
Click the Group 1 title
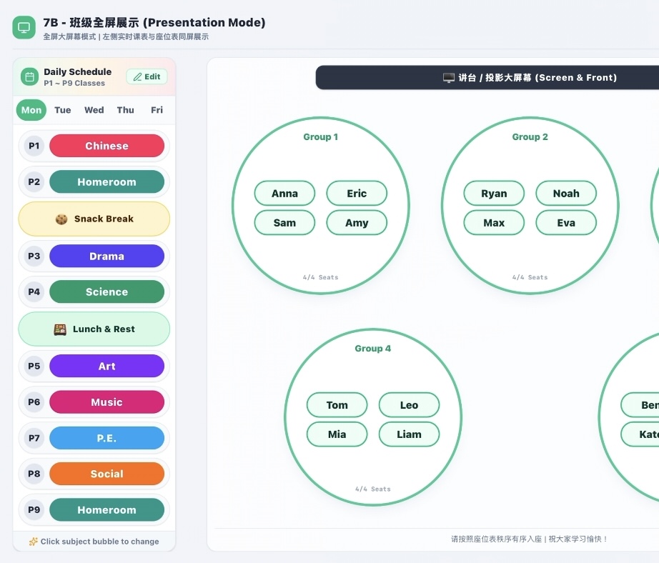point(321,137)
